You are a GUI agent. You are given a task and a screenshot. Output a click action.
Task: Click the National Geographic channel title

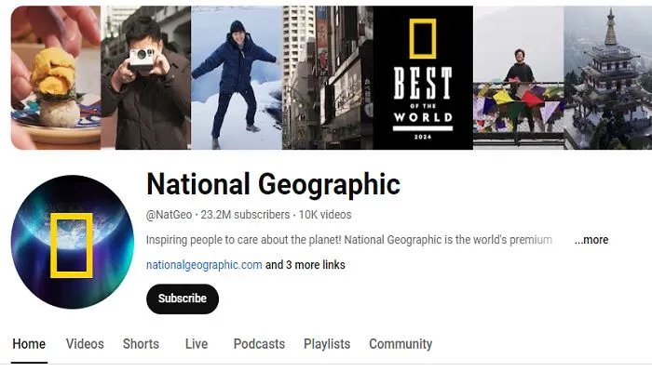point(273,184)
